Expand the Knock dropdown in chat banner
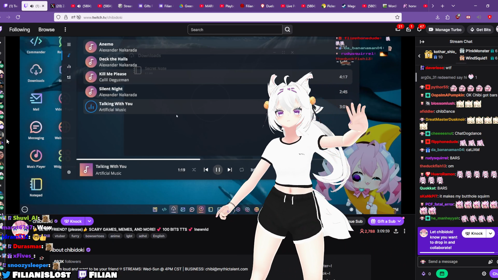The width and height of the screenshot is (498, 280). click(490, 233)
